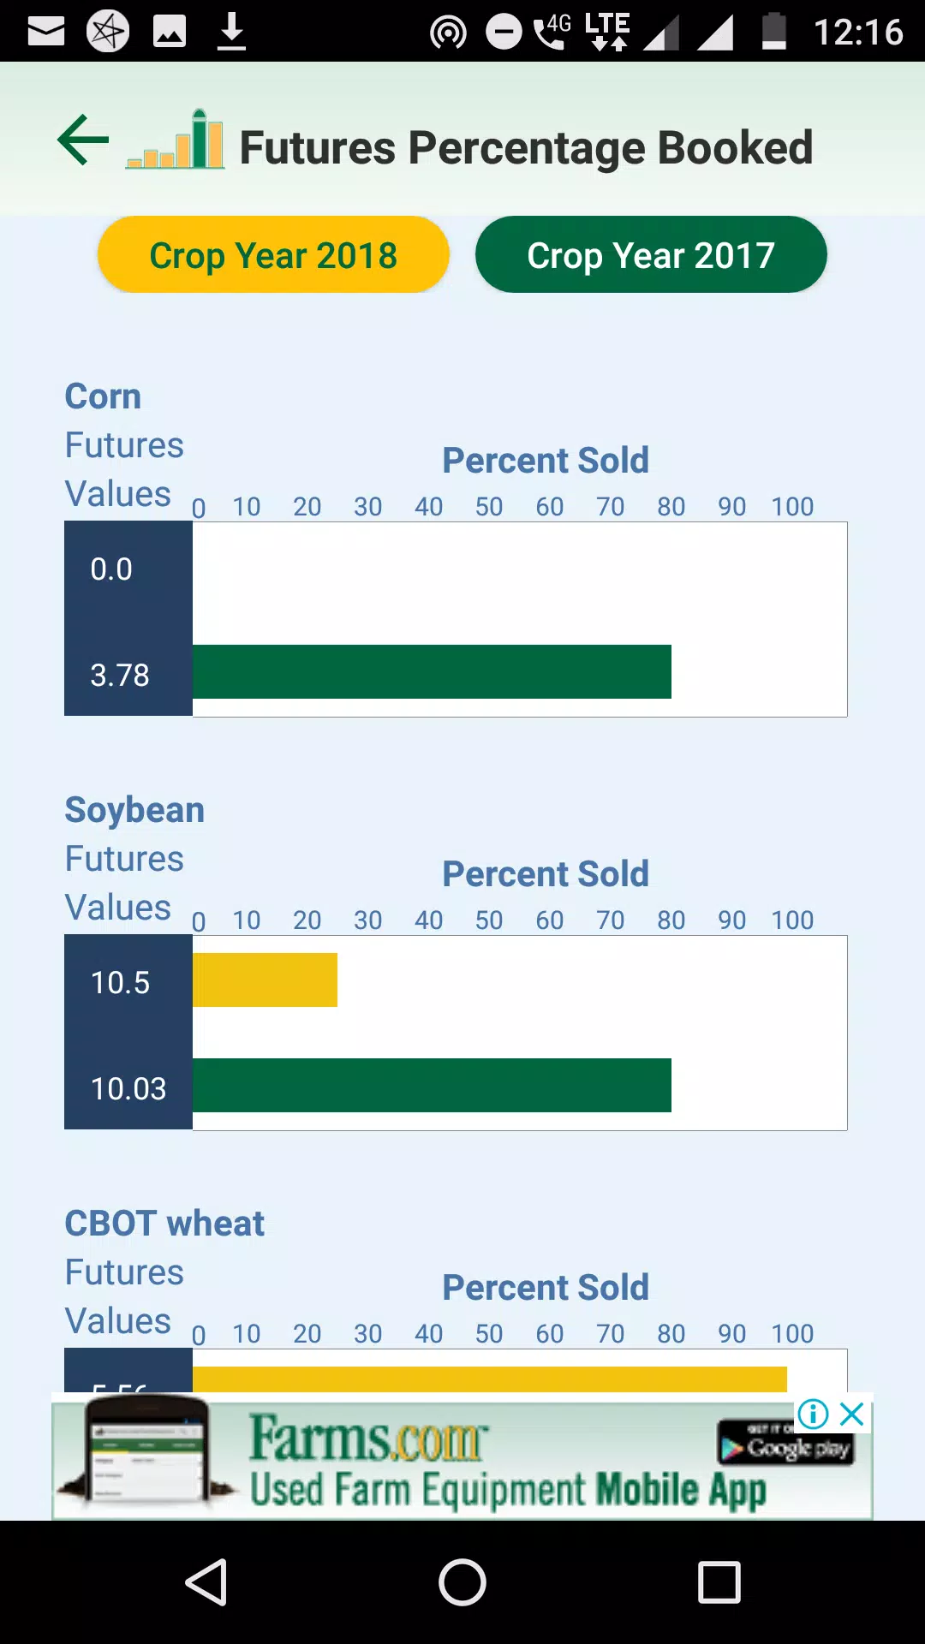Switch to Crop Year 2017 tab
Screen dimensions: 925x1644
pos(651,254)
